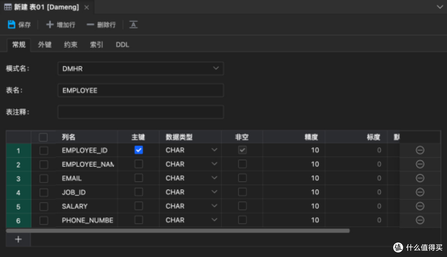The width and height of the screenshot is (447, 257).
Task: Check the 非空 checkbox for SALARY
Action: pyautogui.click(x=242, y=205)
